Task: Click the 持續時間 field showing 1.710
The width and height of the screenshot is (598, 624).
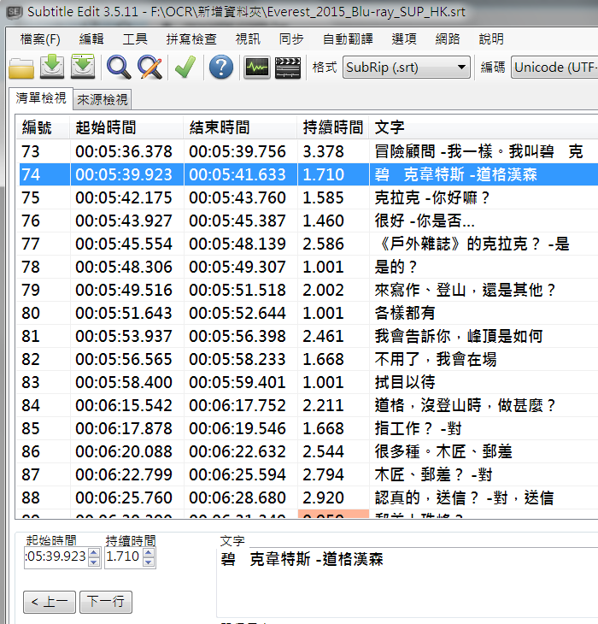Action: (124, 557)
